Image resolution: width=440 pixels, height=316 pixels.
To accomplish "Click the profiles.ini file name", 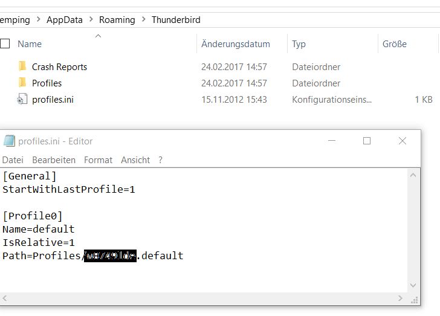I will click(x=53, y=100).
